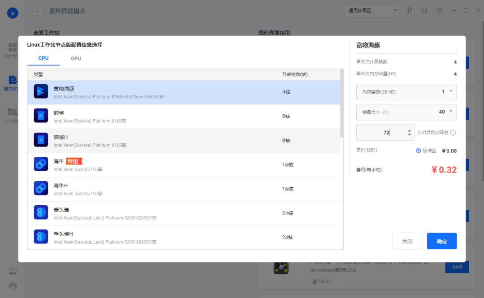Click the 类型 column header
The height and width of the screenshot is (298, 484).
(38, 74)
